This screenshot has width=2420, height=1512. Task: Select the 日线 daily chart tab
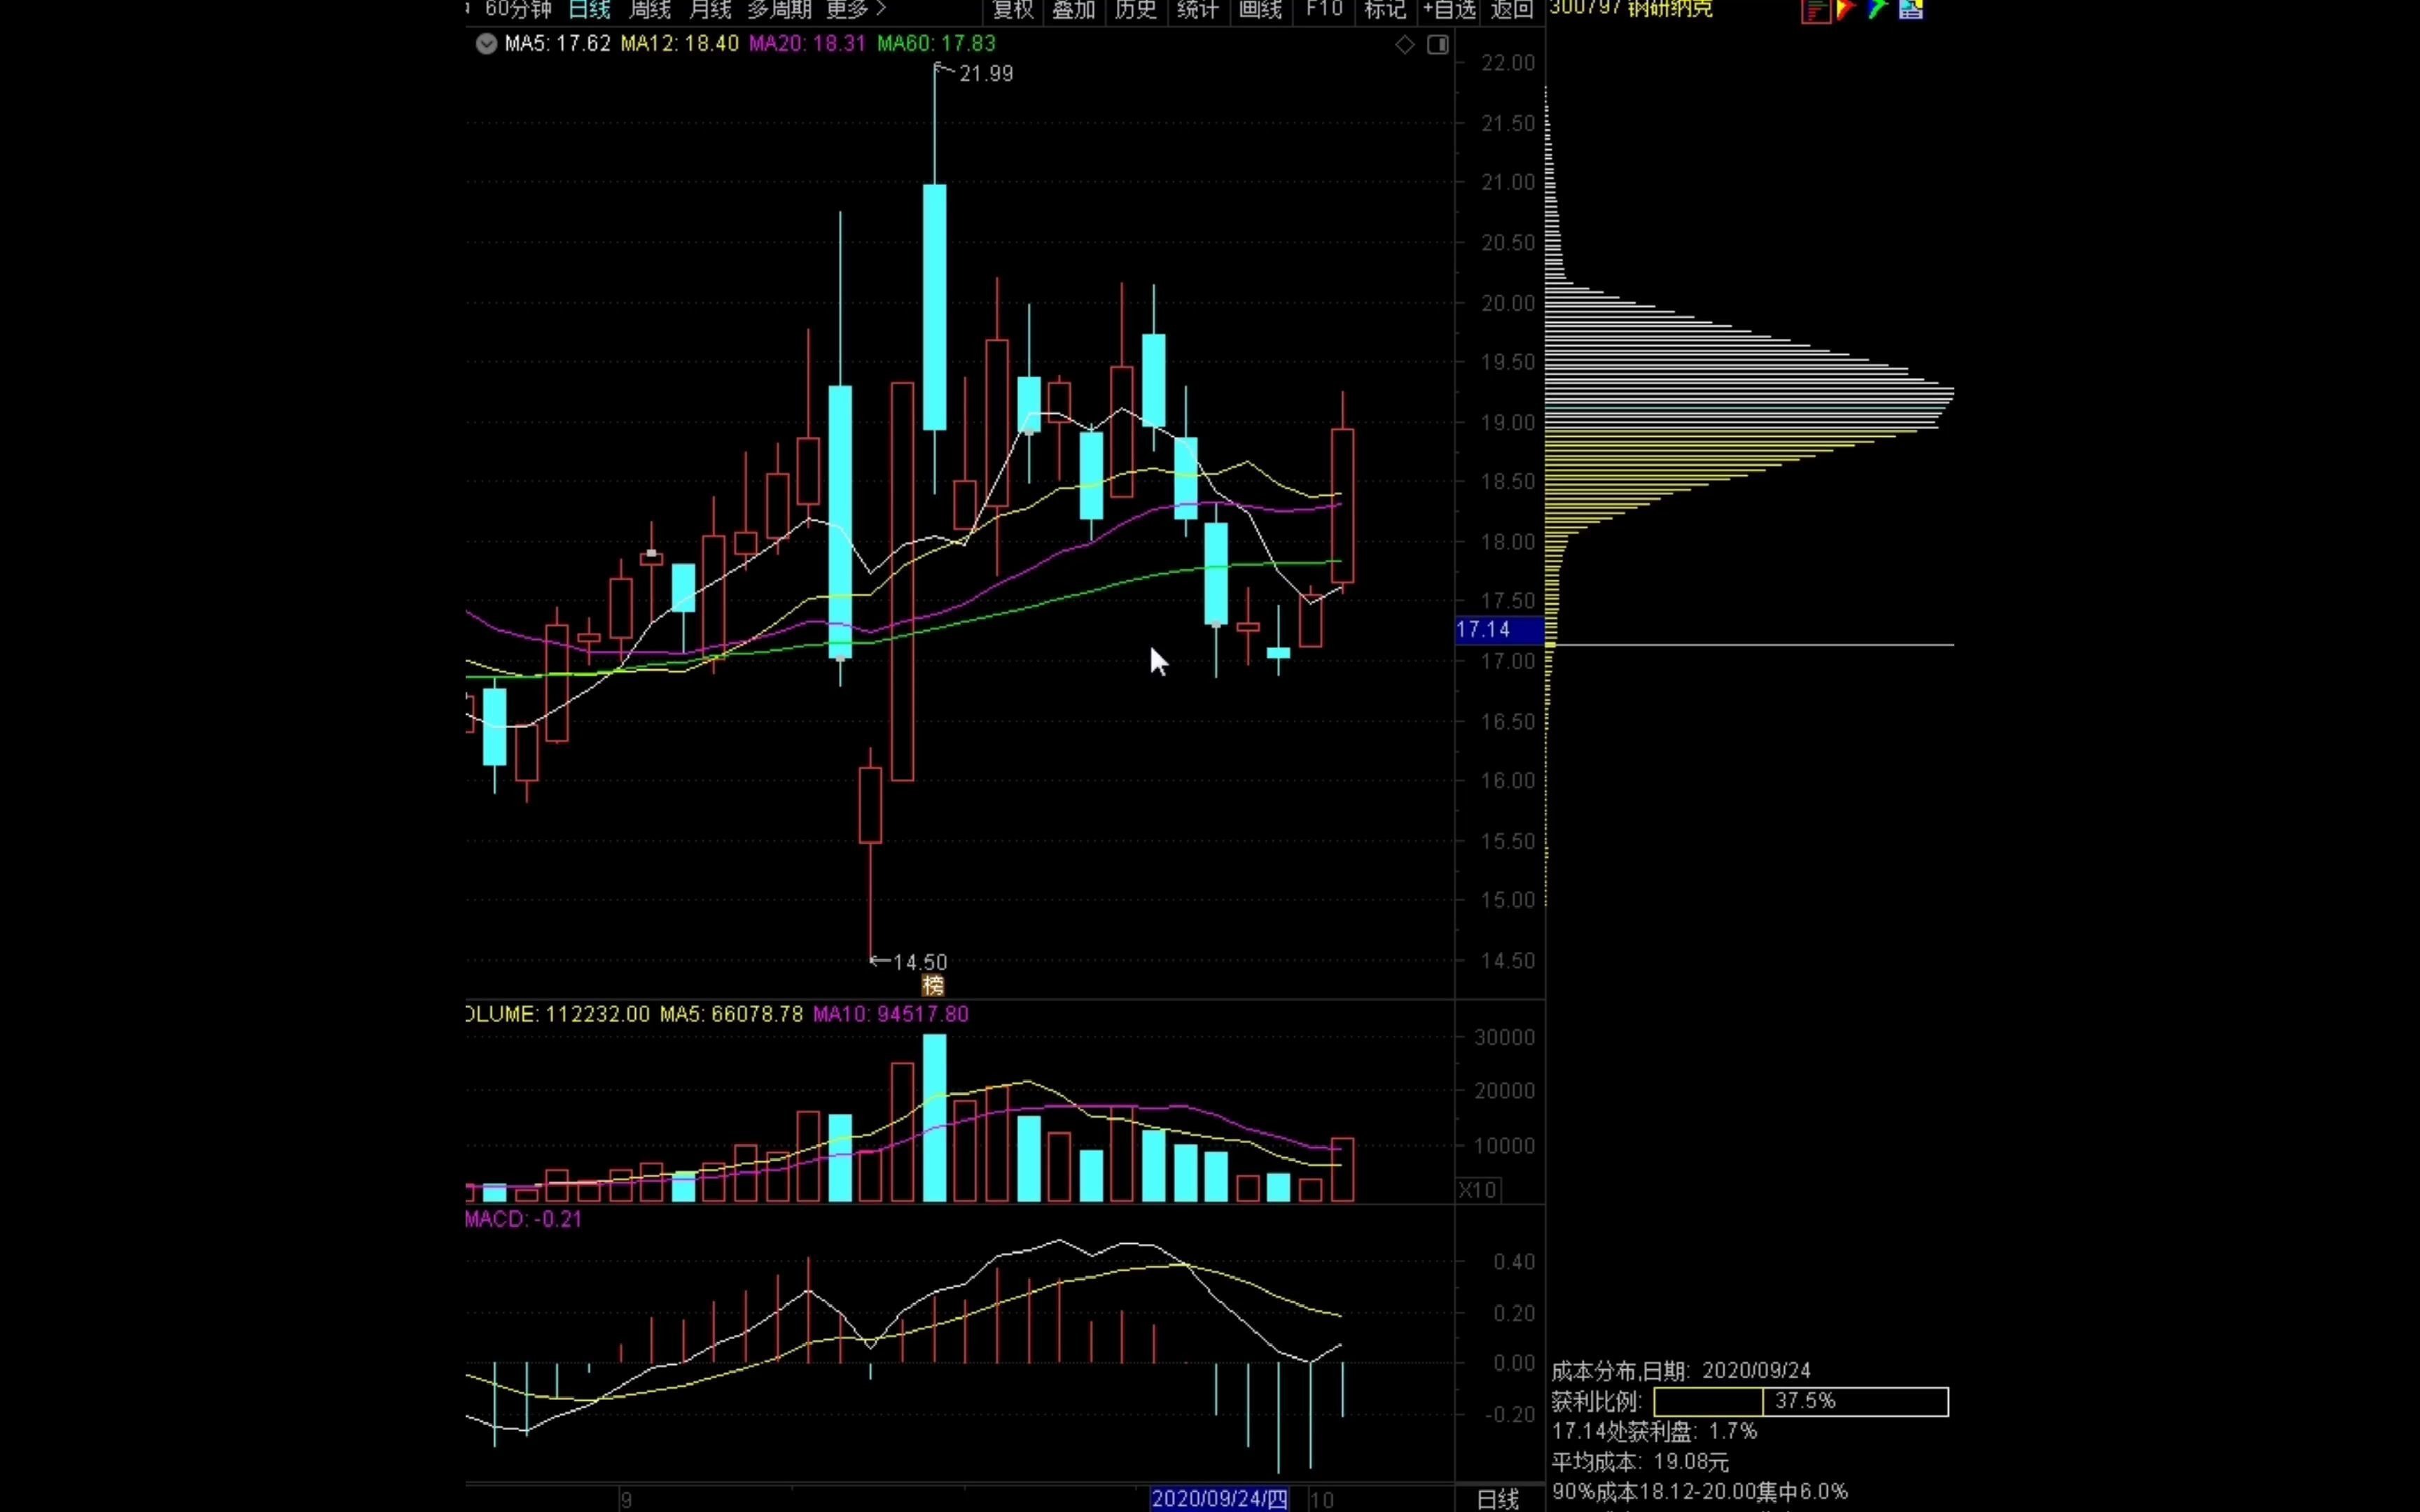[x=589, y=10]
